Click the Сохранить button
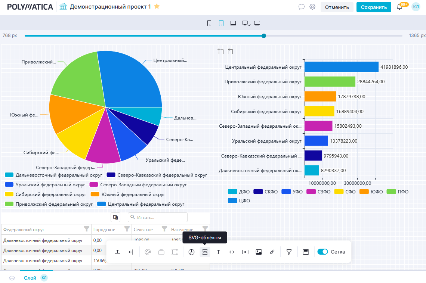 pyautogui.click(x=374, y=7)
